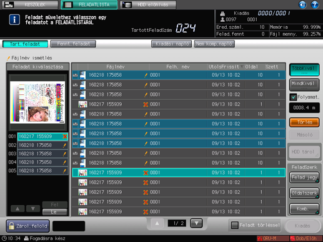Select the Tart.feladat tab
Viewport: 323px width, 242px height.
tap(25, 44)
